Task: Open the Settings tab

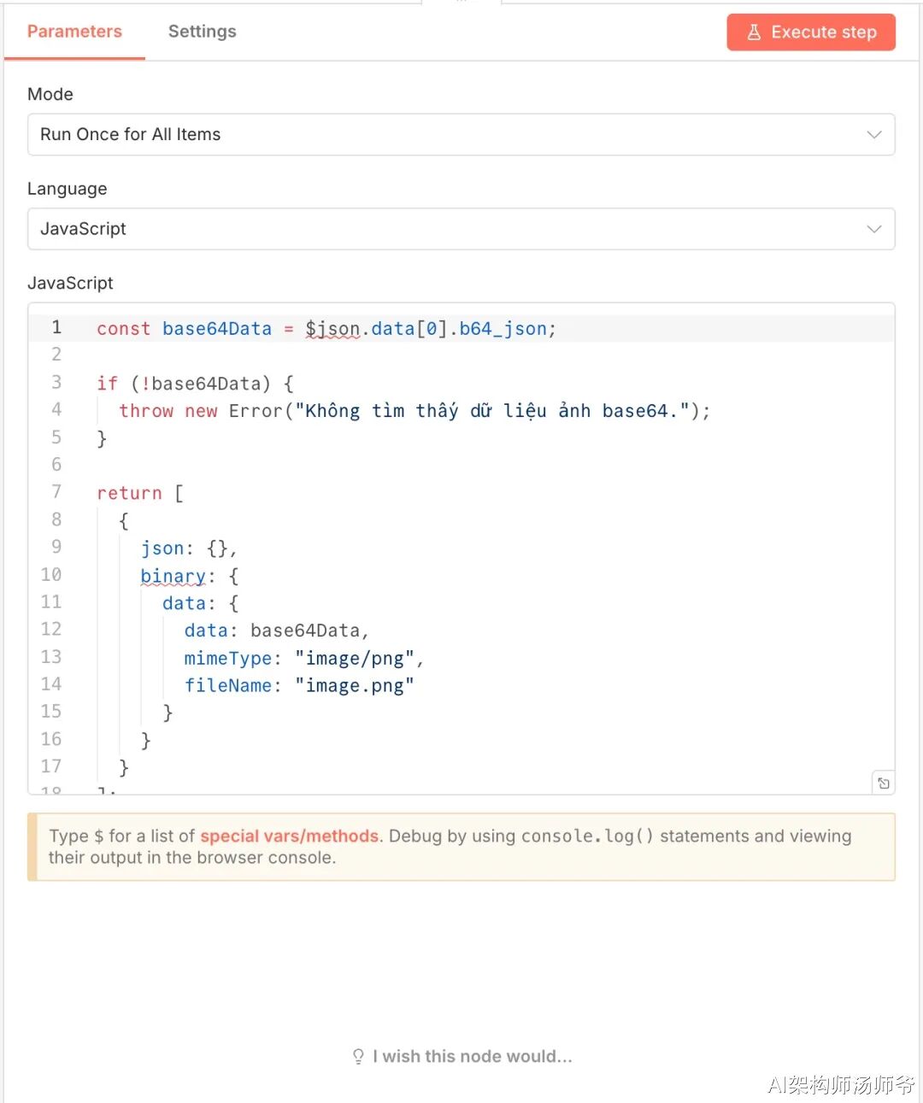Action: pyautogui.click(x=202, y=32)
